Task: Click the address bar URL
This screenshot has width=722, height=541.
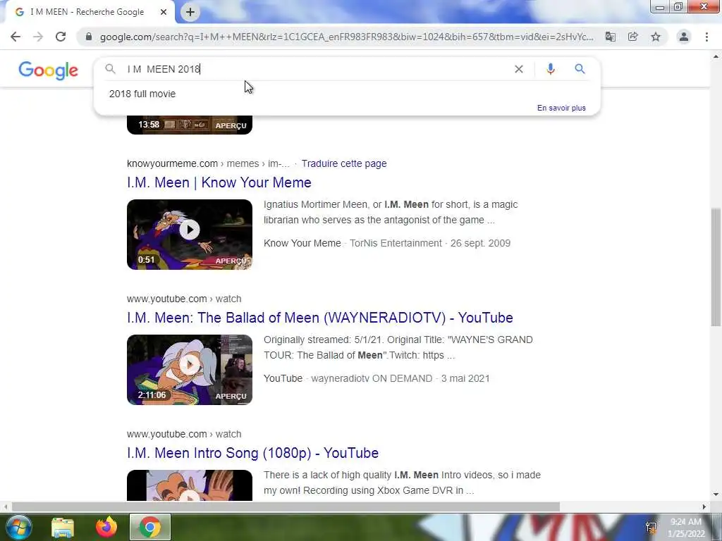Action: pos(346,37)
